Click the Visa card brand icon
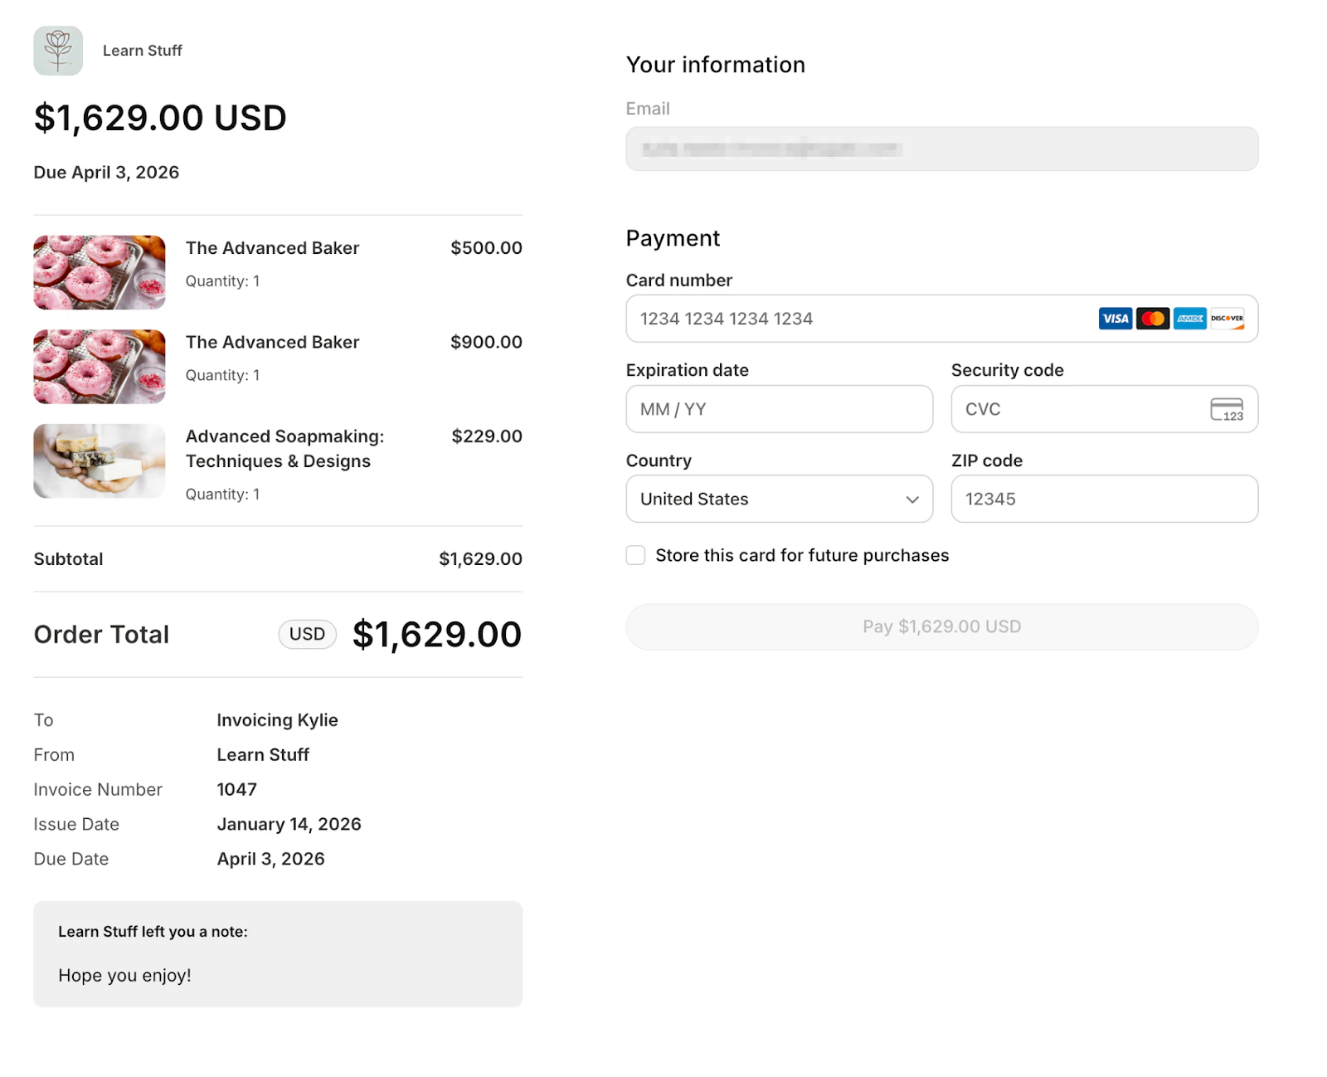This screenshot has height=1077, width=1327. (x=1115, y=319)
